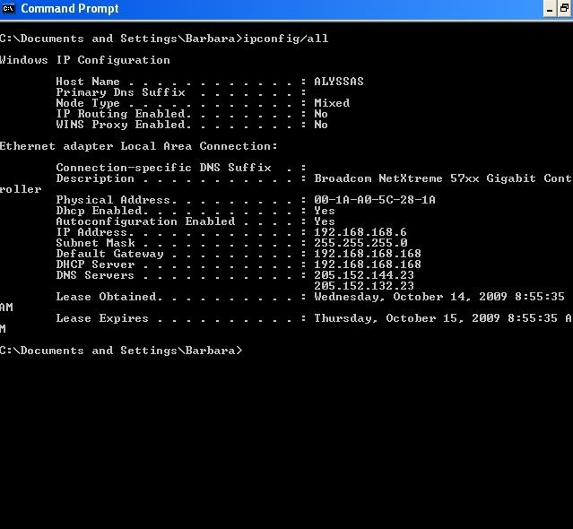This screenshot has height=529, width=573.
Task: Click the Primary Dns Suffix label
Action: tap(120, 92)
